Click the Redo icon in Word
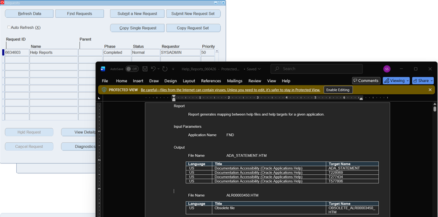The height and width of the screenshot is (217, 438). [165, 69]
